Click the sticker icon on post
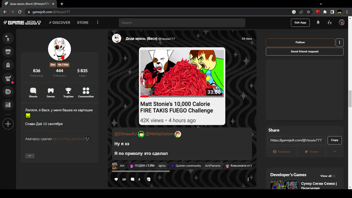The image size is (352, 198). coord(149,179)
